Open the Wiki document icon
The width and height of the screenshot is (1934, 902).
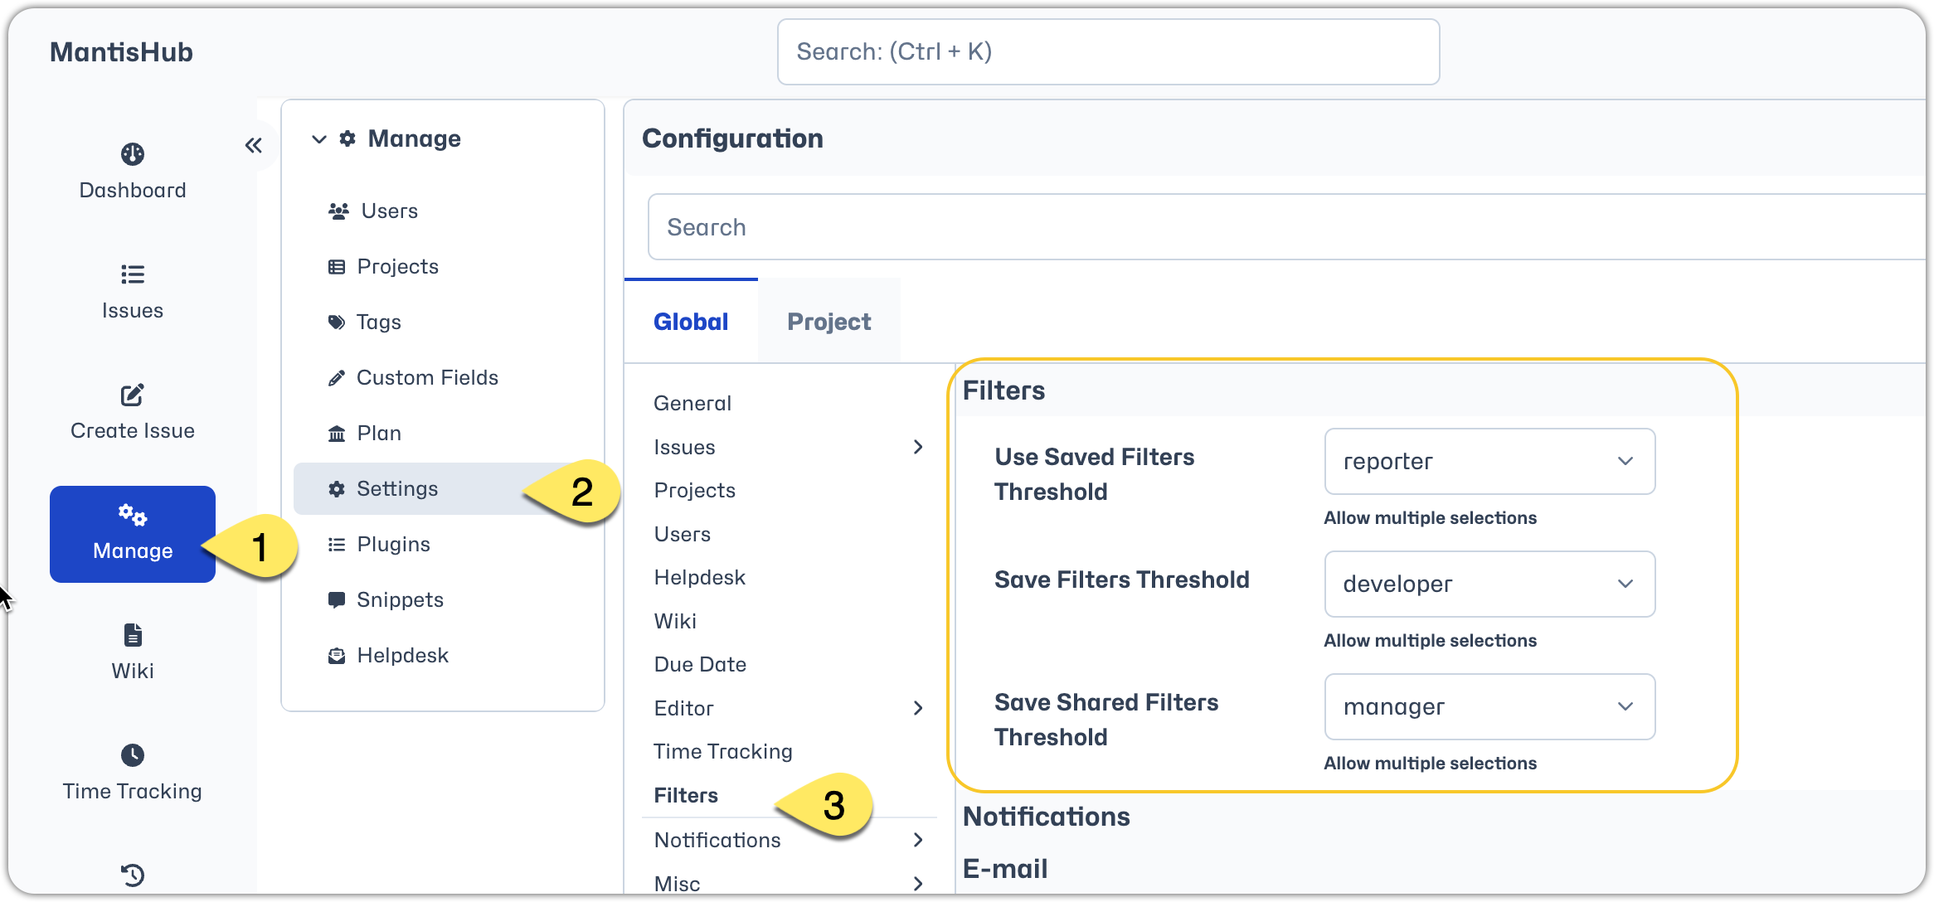133,635
